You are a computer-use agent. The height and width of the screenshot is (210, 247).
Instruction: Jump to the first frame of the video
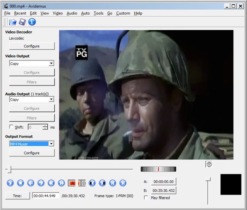pos(113,183)
